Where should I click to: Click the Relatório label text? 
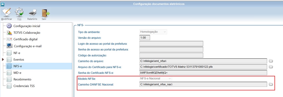32,19
